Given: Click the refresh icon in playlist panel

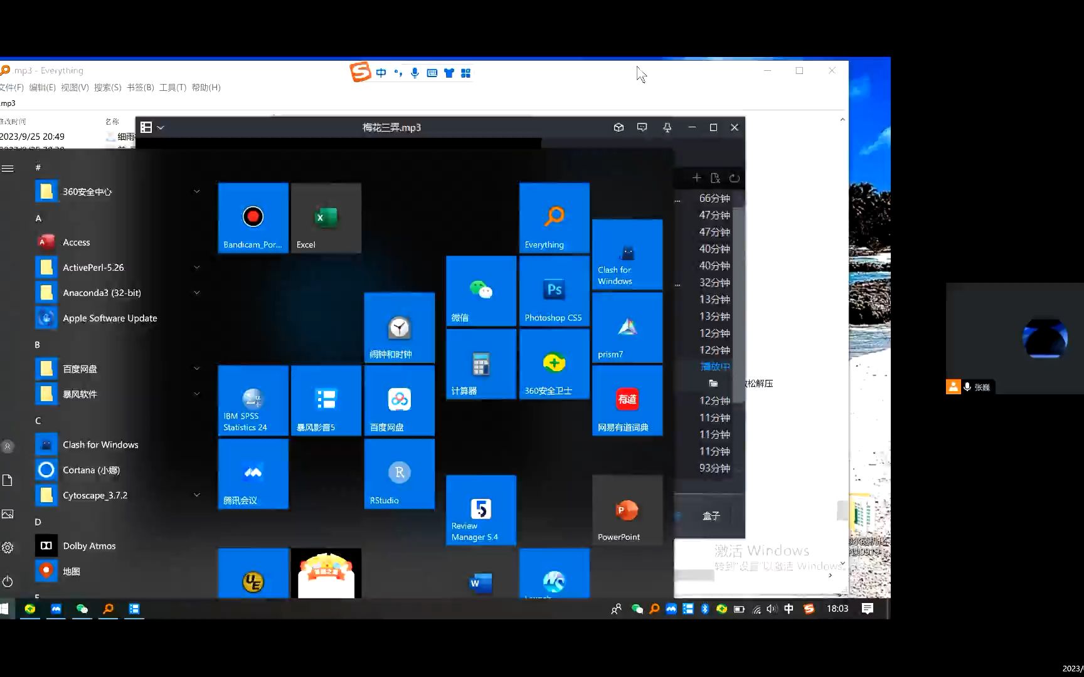Looking at the screenshot, I should coord(734,178).
